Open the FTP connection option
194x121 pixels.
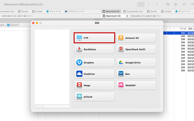coord(94,38)
